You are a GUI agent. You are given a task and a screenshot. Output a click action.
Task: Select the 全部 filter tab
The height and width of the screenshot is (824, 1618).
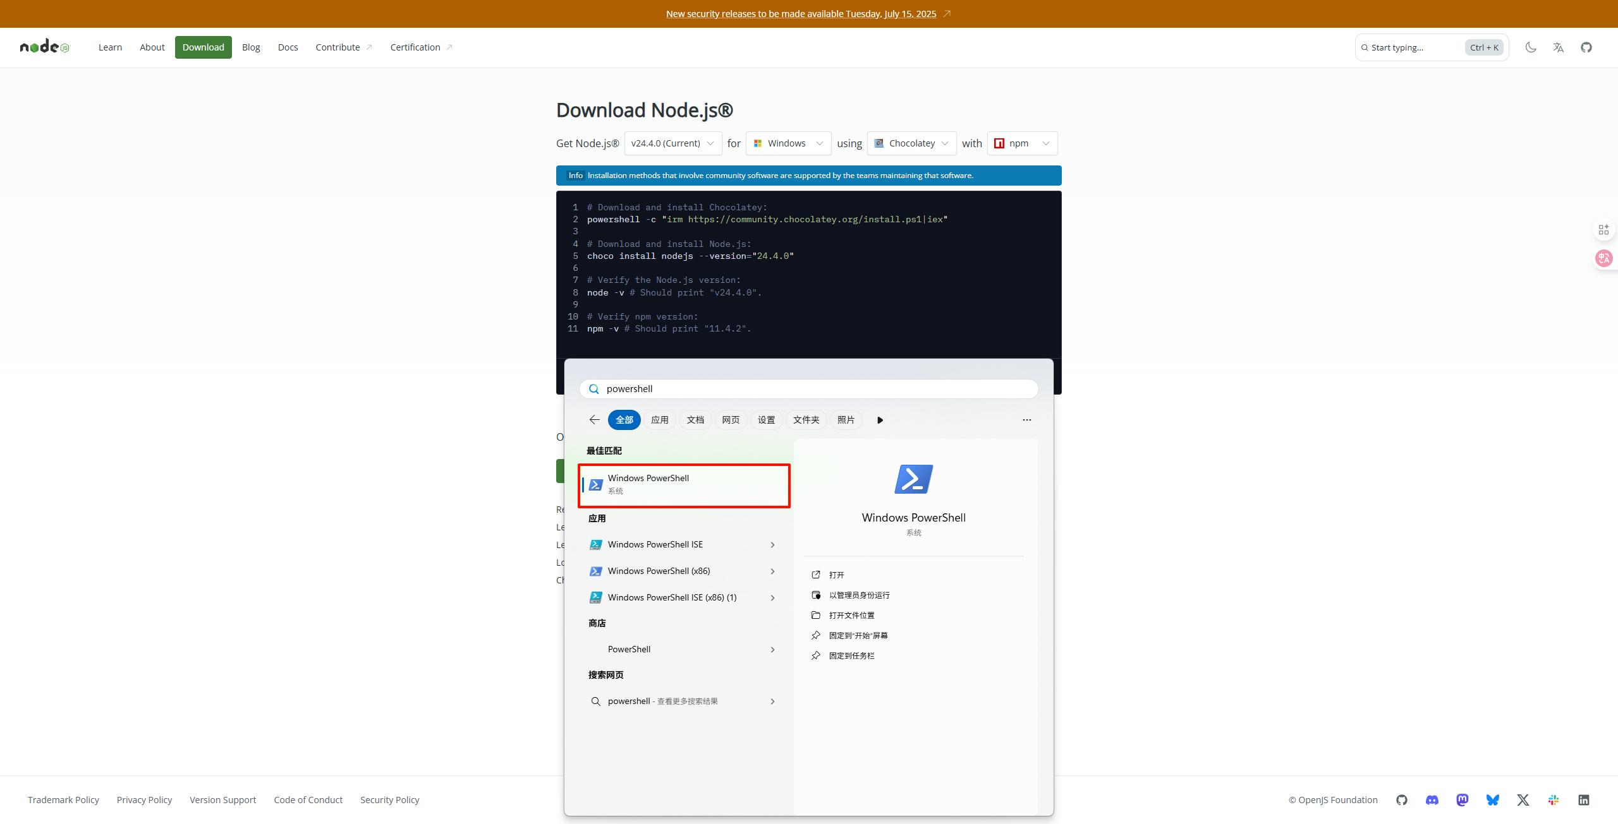click(624, 420)
